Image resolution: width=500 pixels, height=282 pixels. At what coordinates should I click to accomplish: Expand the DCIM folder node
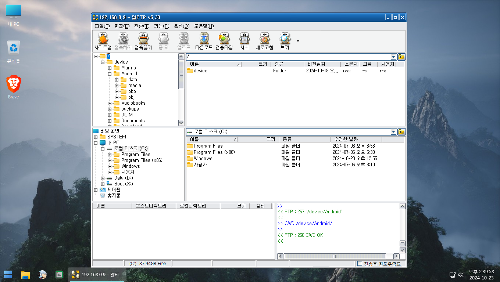[110, 115]
